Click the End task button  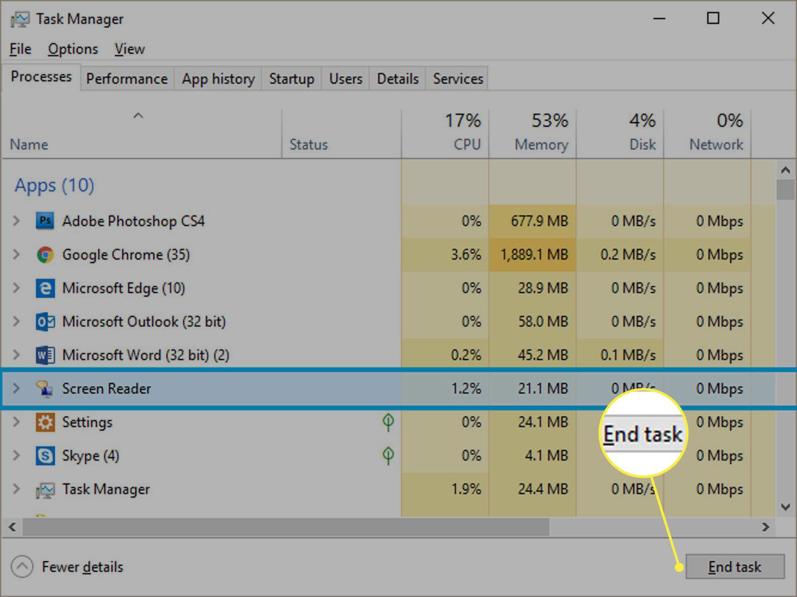[735, 567]
